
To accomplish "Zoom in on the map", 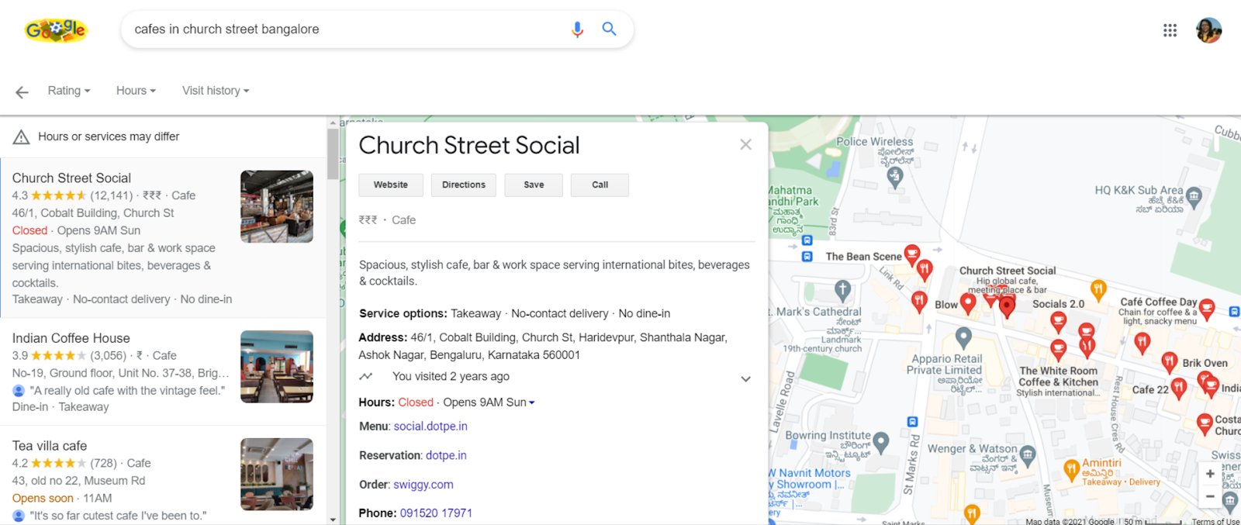I will pyautogui.click(x=1210, y=474).
